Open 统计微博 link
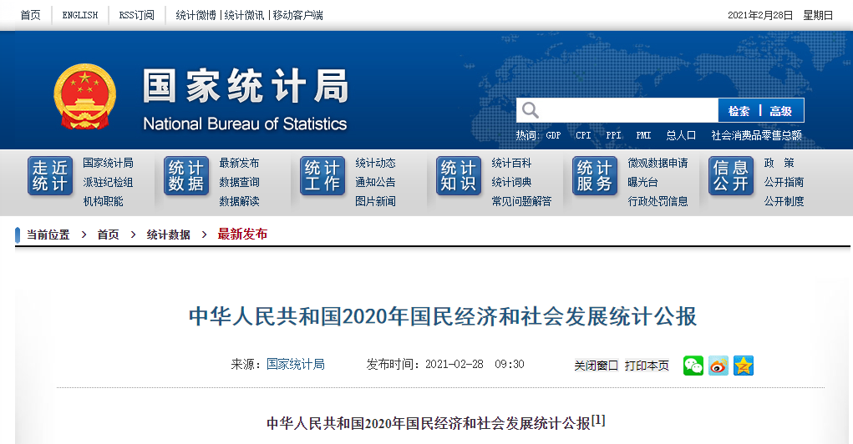This screenshot has width=853, height=444. coord(195,15)
